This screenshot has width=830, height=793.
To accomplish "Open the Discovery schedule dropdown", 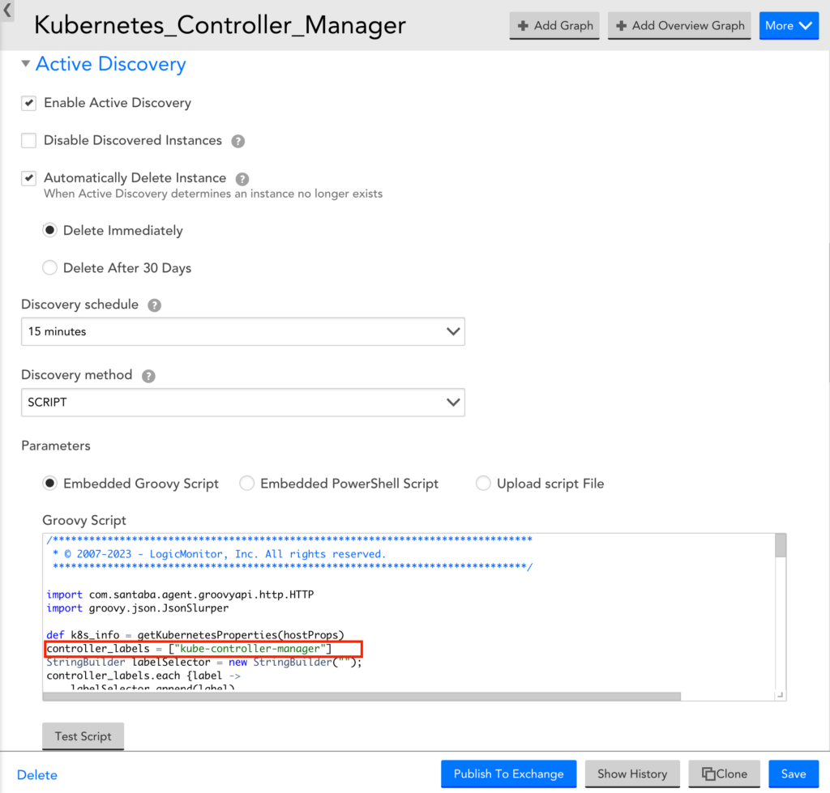I will 242,331.
